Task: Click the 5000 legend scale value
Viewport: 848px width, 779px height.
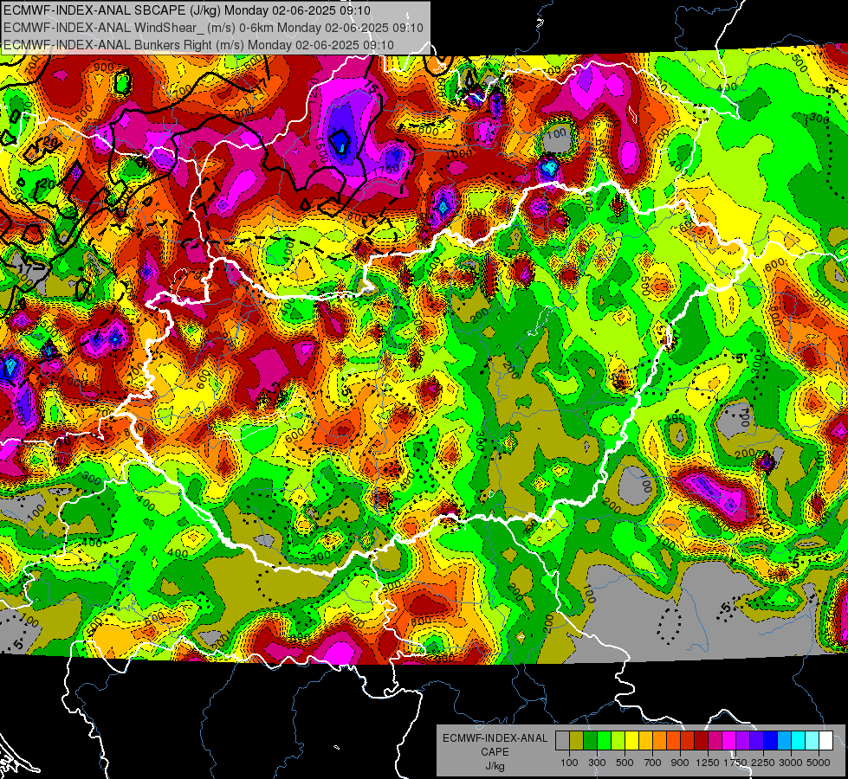Action: [819, 763]
